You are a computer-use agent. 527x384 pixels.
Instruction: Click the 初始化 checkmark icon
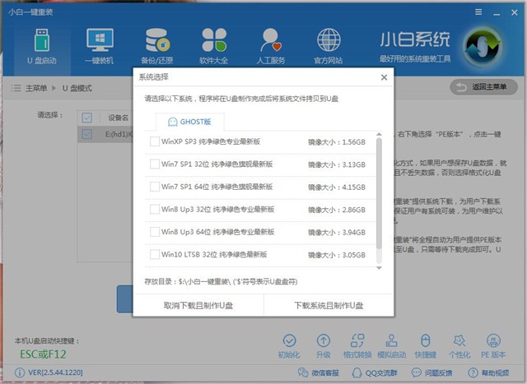[x=289, y=340]
